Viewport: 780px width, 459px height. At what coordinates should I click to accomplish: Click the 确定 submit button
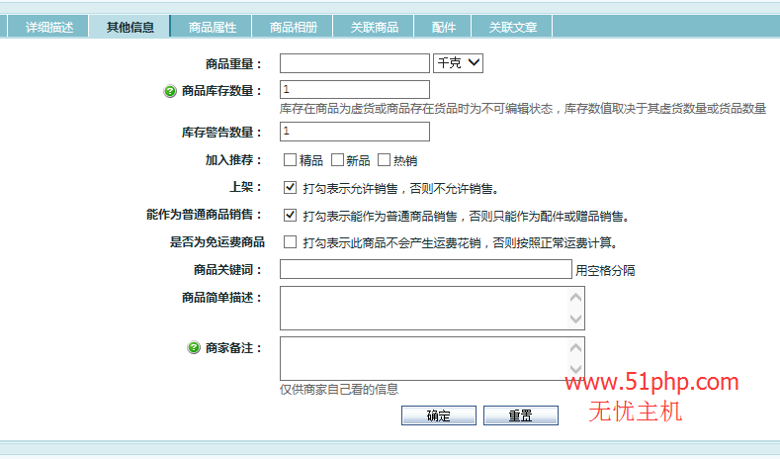tap(438, 416)
